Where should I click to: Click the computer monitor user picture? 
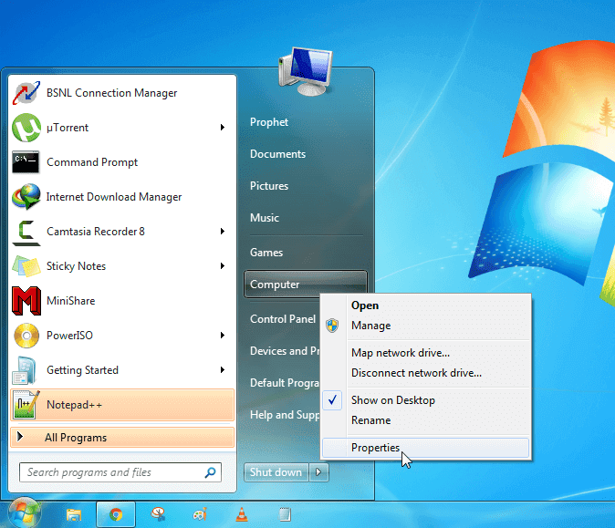click(305, 71)
